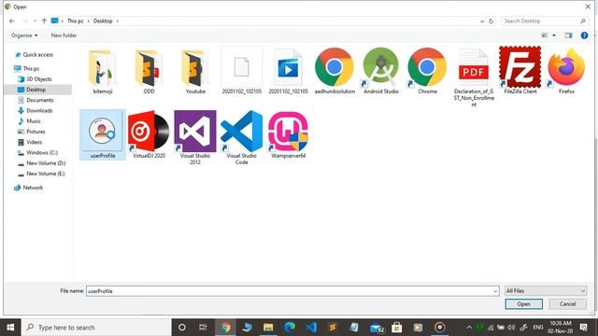Select the userProfile image file
The image size is (598, 336).
click(x=103, y=134)
